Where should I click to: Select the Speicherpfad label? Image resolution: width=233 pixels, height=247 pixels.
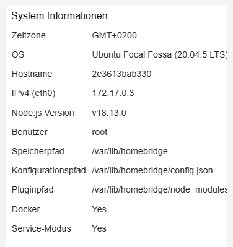click(38, 151)
